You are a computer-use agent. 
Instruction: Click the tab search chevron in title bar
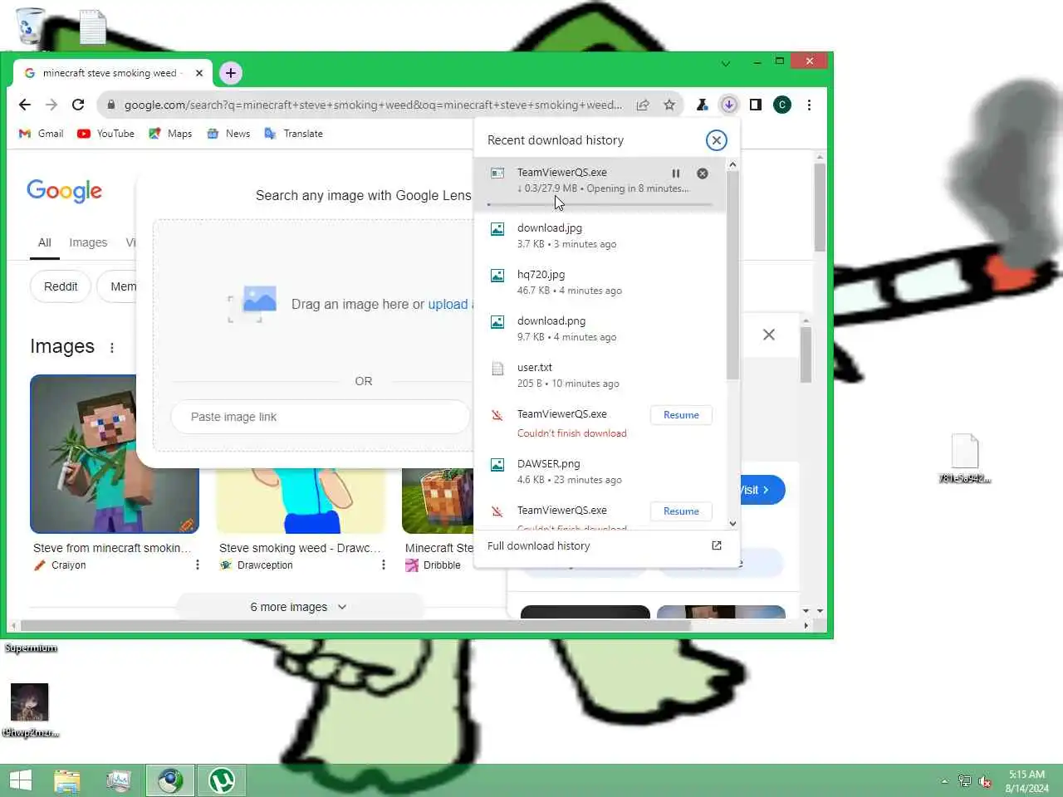[x=726, y=62]
